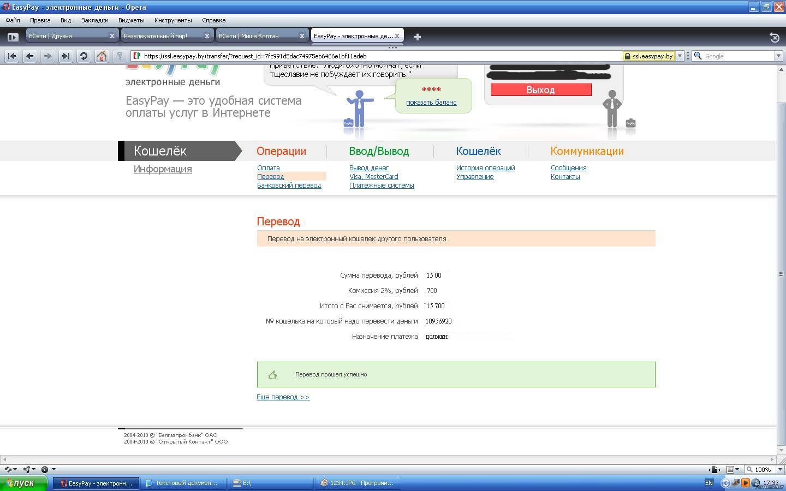Open the closed tabs trash icon

coord(774,37)
